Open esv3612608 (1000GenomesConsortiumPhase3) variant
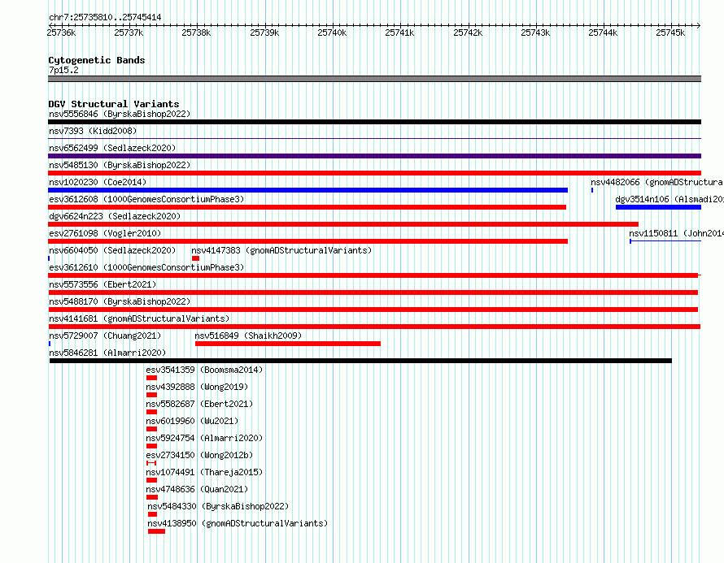The height and width of the screenshot is (563, 724). 146,199
